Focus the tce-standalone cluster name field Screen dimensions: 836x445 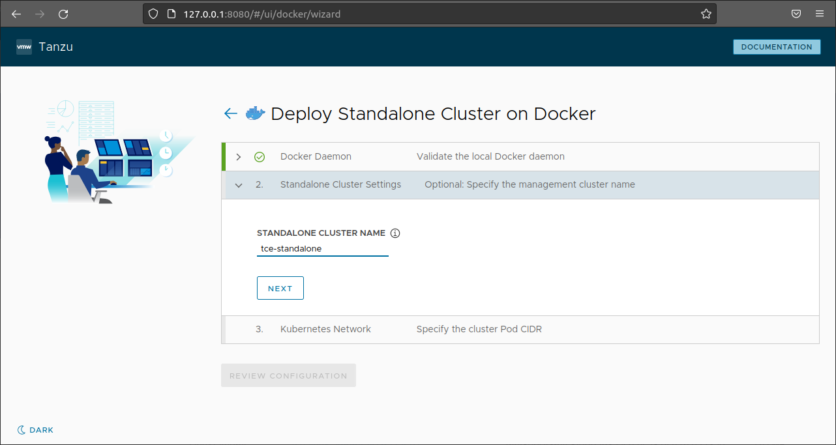coord(323,249)
